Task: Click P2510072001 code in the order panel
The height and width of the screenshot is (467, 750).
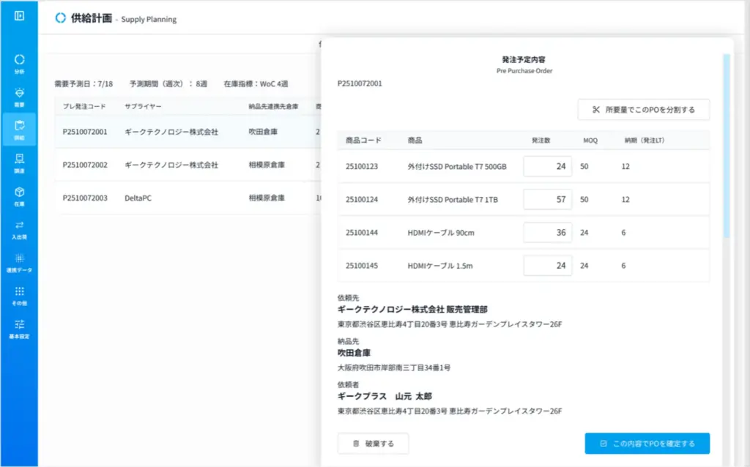Action: [360, 83]
